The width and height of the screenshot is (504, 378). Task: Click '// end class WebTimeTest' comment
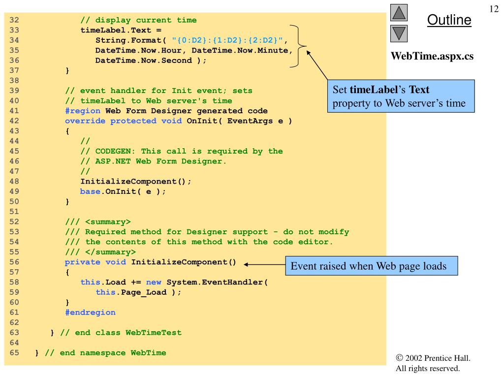tap(121, 333)
